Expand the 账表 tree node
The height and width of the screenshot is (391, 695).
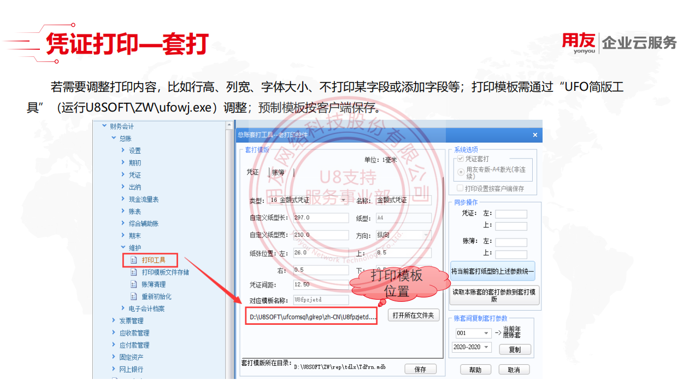tap(123, 211)
